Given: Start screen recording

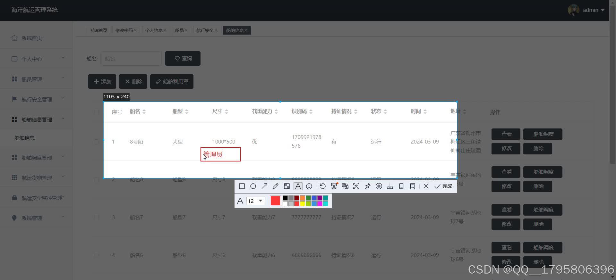Looking at the screenshot, I should pos(379,186).
